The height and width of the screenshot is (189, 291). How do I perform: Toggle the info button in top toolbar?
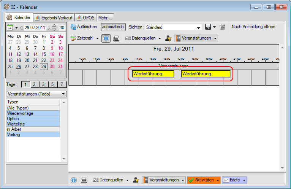[106, 38]
